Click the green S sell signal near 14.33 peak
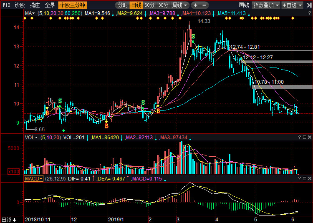 coord(193,37)
